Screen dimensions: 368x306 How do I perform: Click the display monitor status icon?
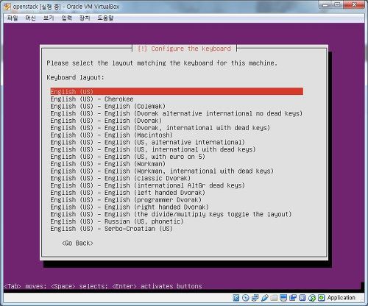click(283, 298)
